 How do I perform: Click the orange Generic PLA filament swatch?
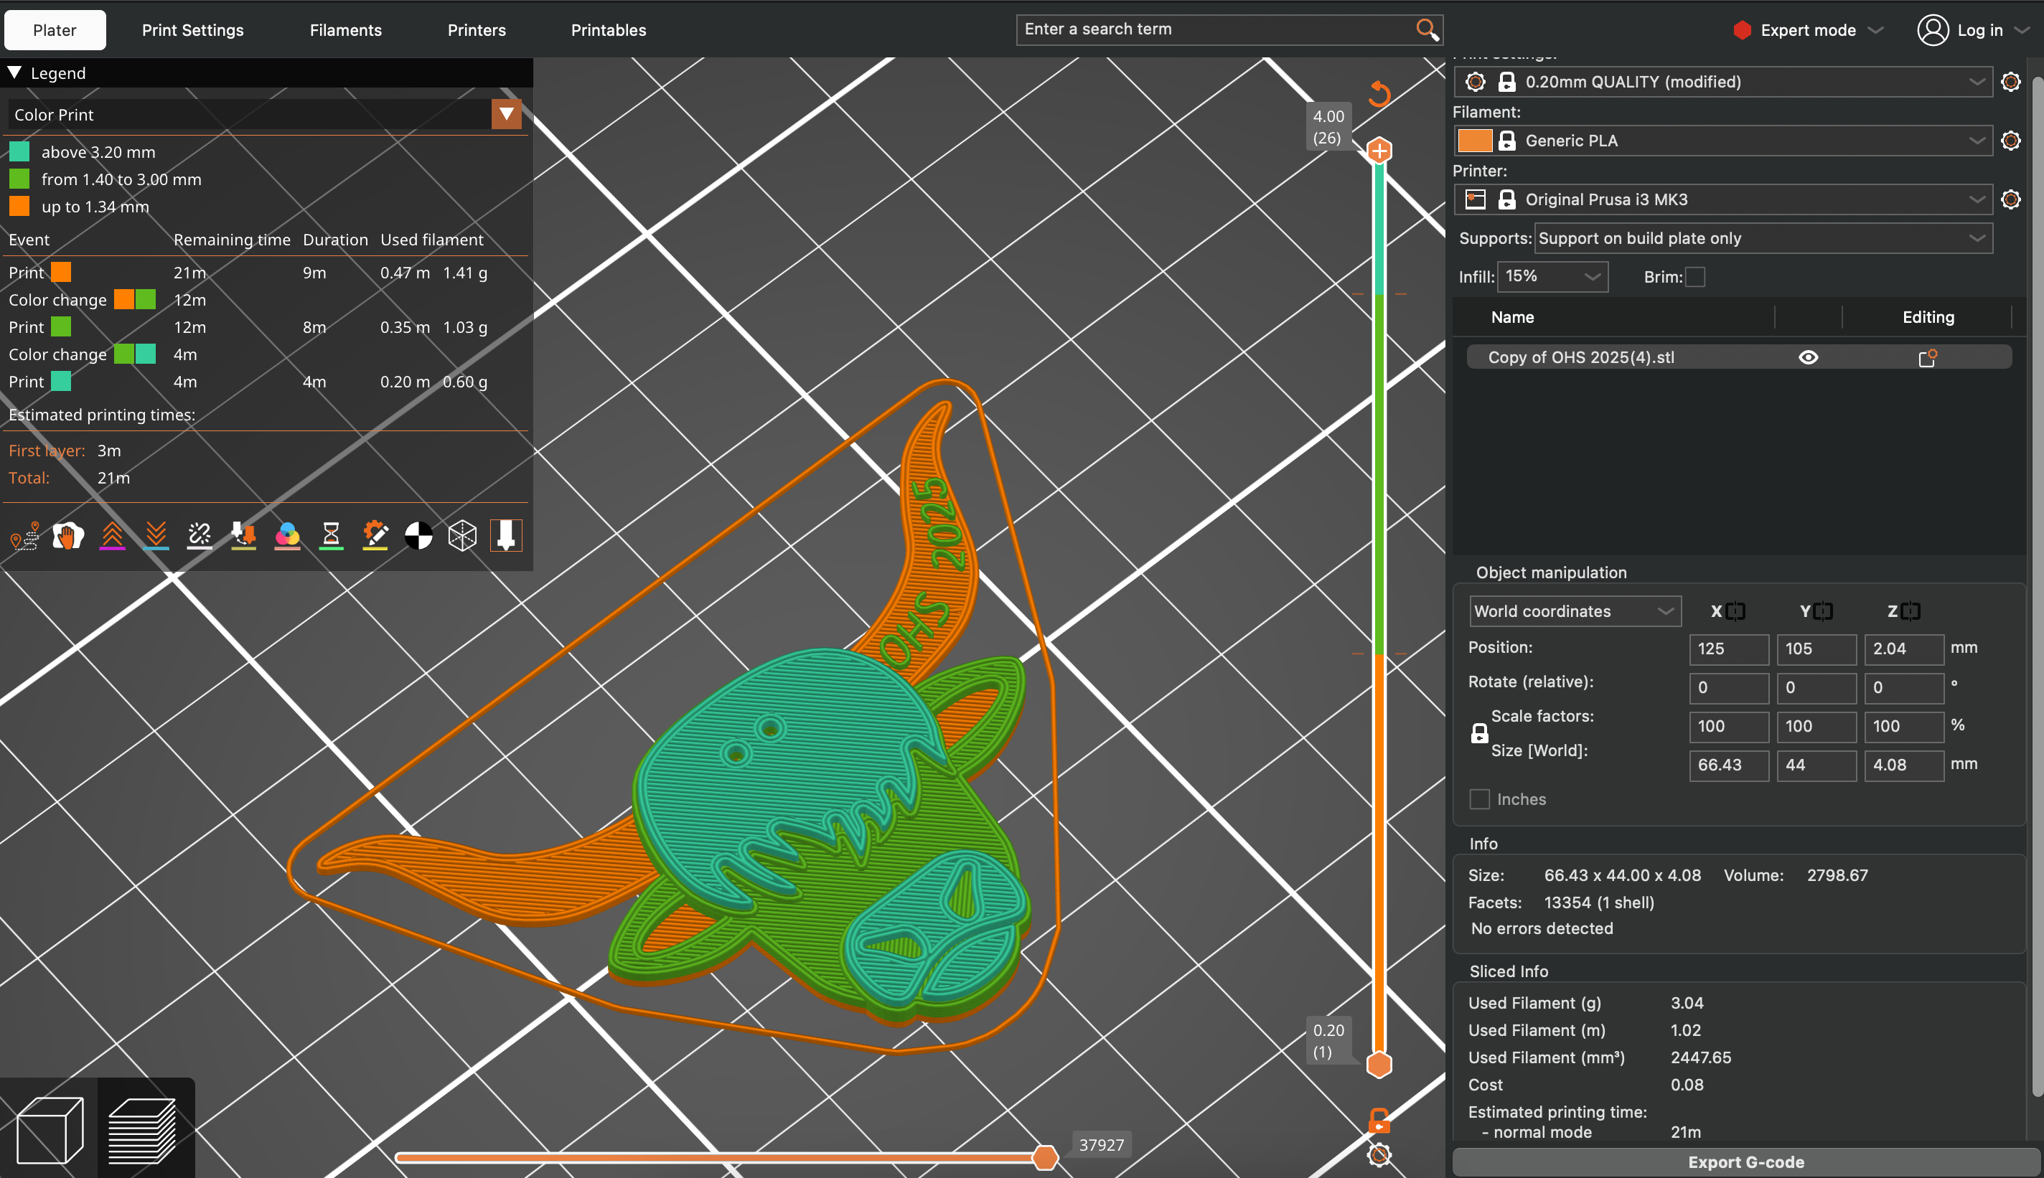coord(1474,141)
